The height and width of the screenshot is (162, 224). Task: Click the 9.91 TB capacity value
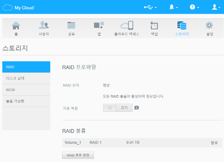pos(133,143)
